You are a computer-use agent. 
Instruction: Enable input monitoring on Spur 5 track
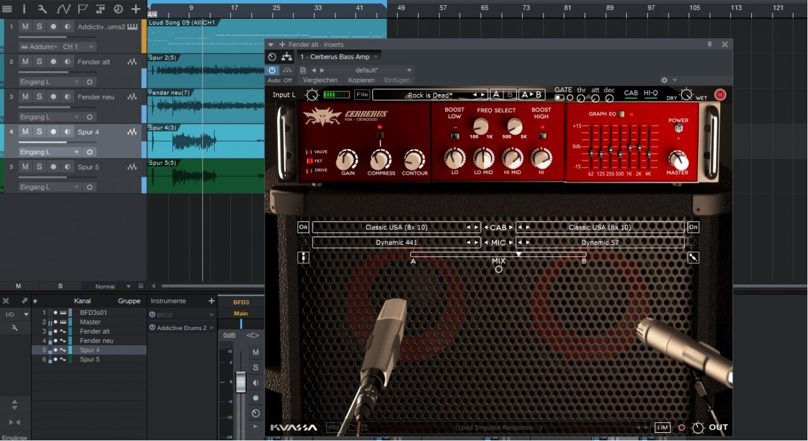tap(67, 167)
